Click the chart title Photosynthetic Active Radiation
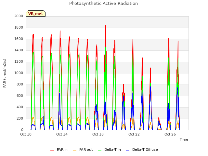Viewport: 208px width, 156px height. pos(103,4)
